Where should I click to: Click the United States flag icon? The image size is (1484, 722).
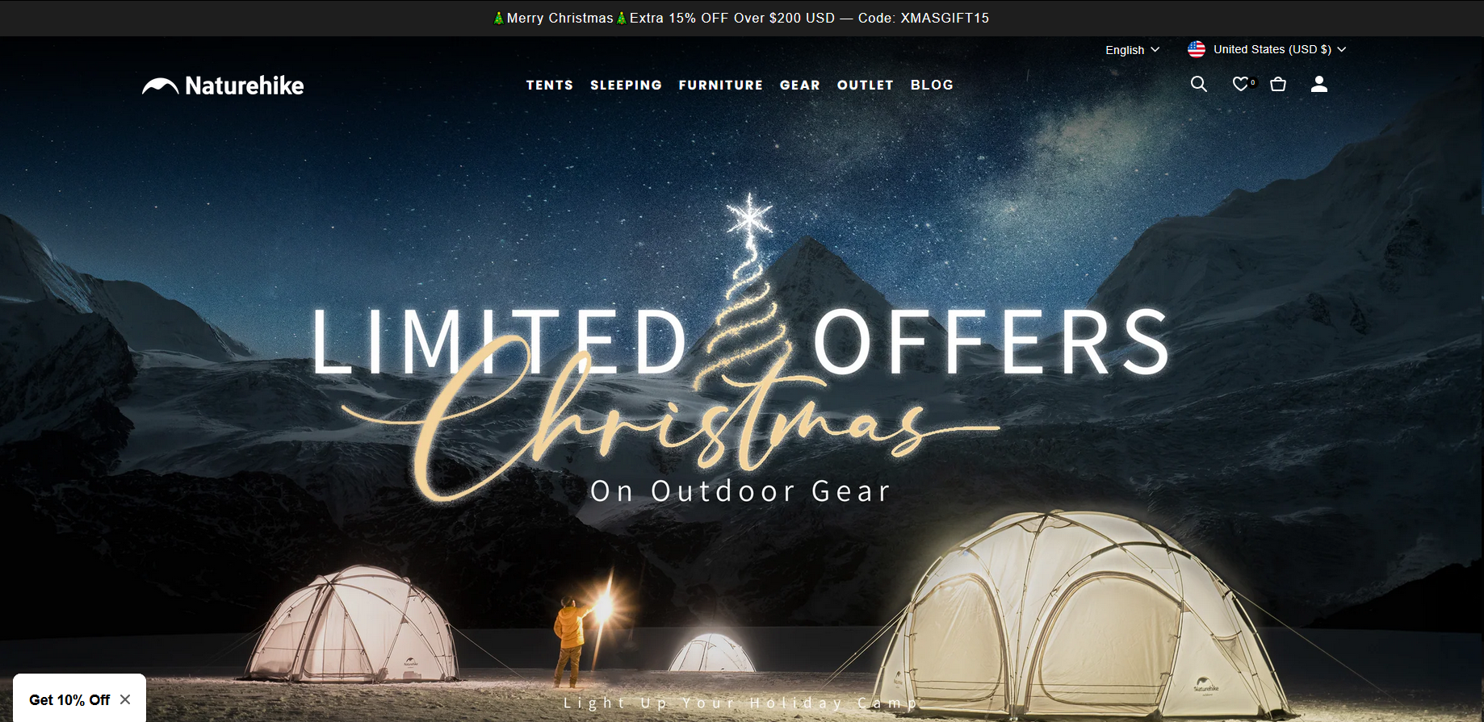click(1197, 49)
